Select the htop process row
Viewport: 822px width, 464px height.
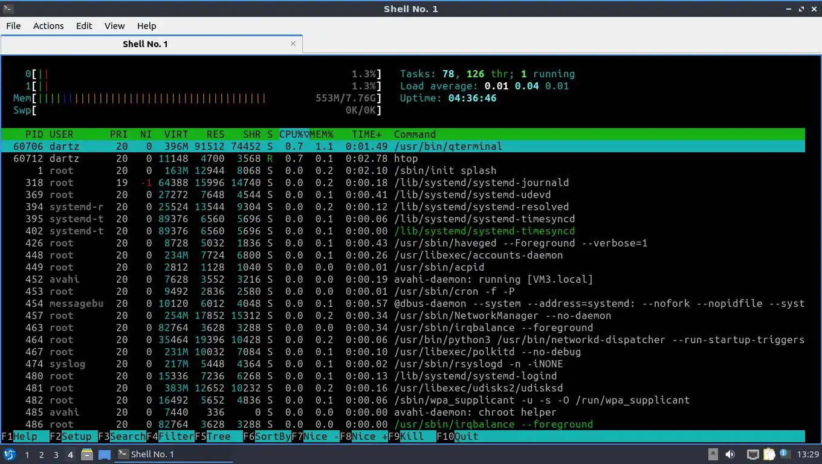tap(403, 158)
